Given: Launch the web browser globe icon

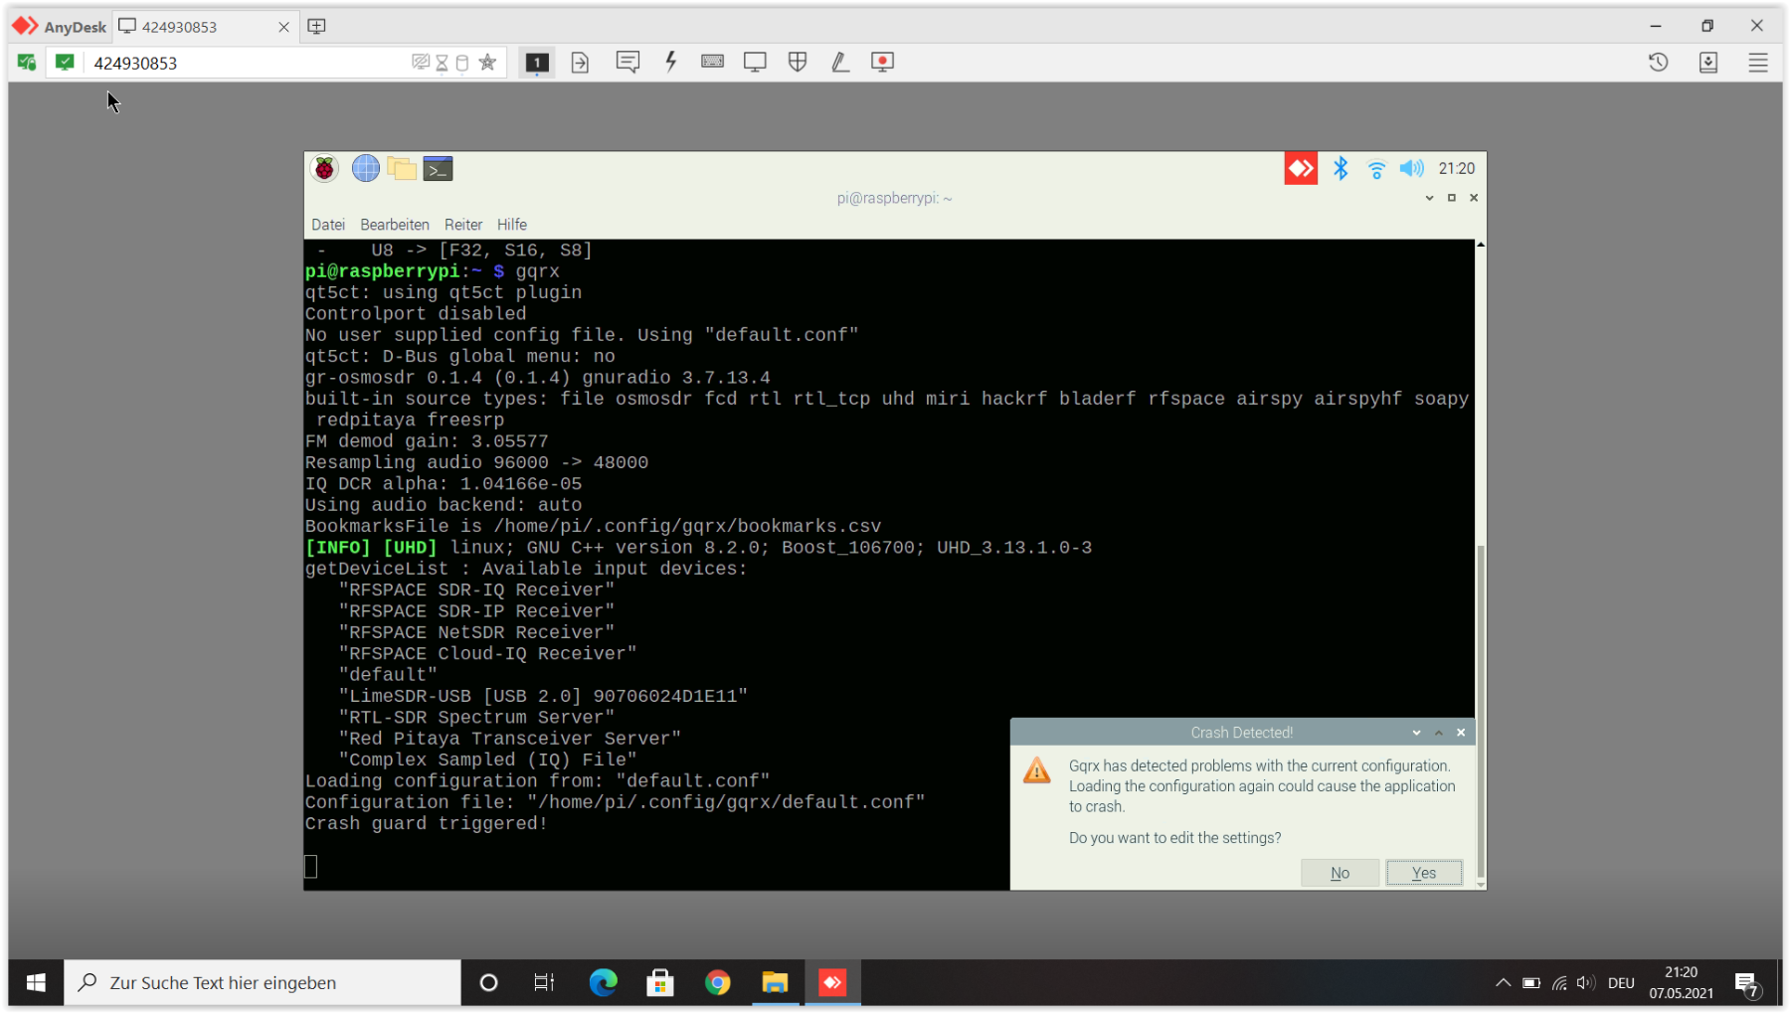Looking at the screenshot, I should (365, 169).
